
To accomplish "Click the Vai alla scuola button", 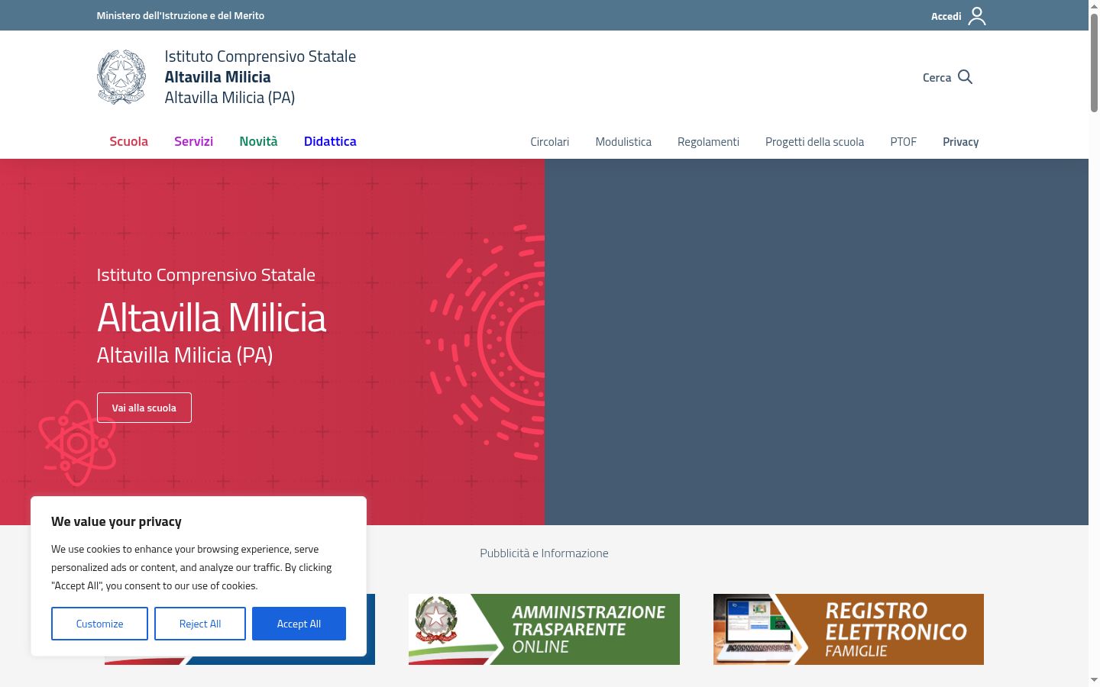I will (144, 408).
